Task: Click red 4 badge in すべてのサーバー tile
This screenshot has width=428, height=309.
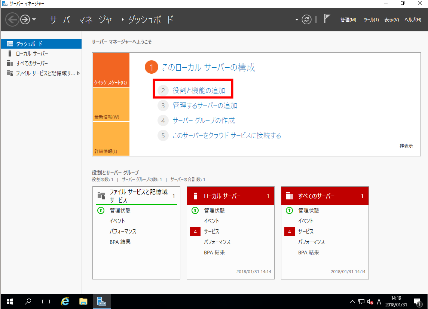Action: coord(289,232)
